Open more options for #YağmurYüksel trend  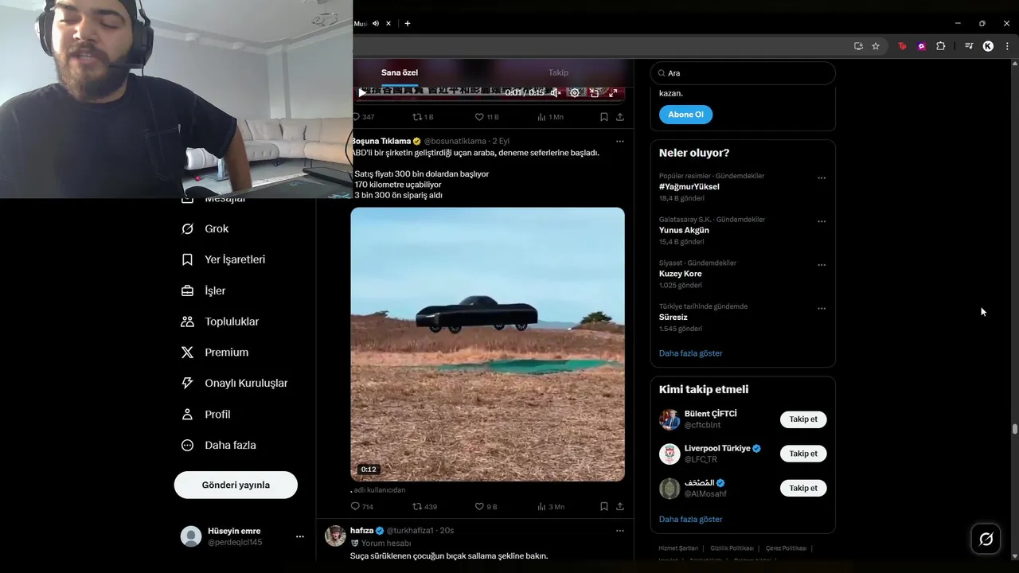pos(822,178)
